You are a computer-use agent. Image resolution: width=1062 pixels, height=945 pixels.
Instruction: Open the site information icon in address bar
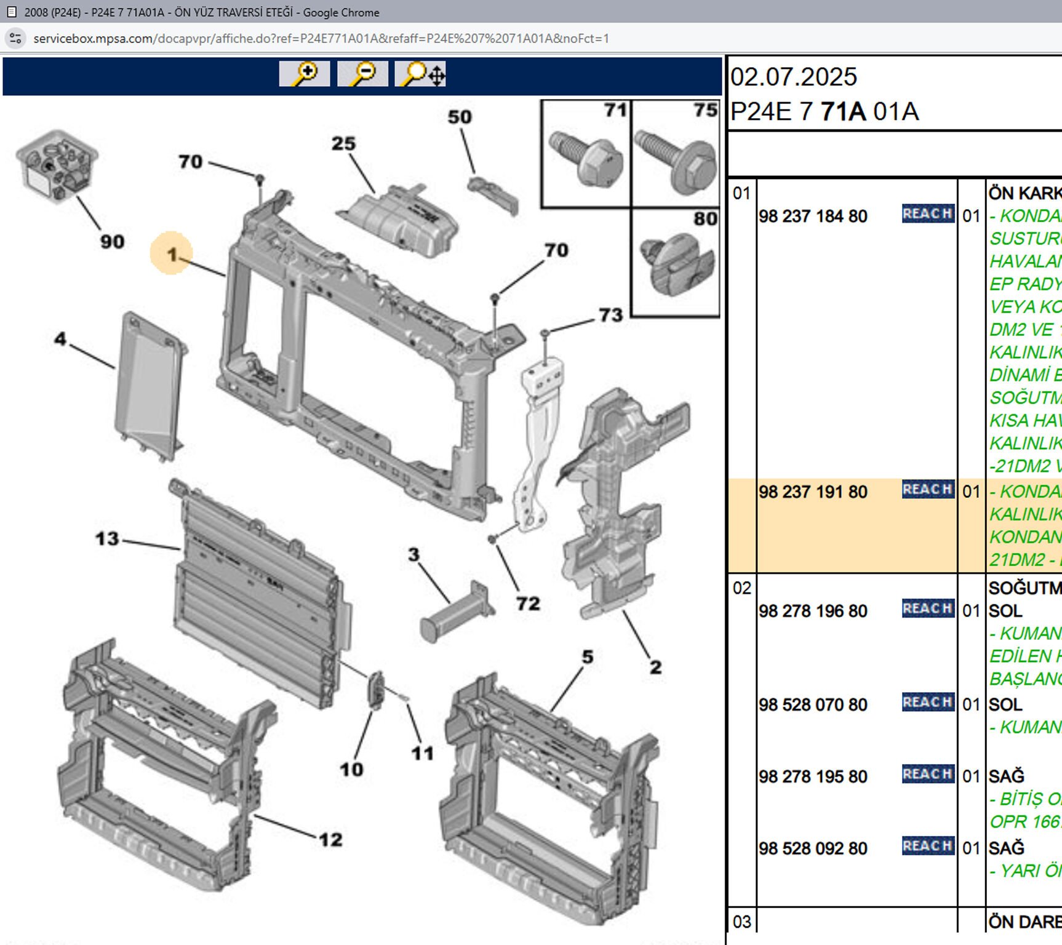click(x=15, y=38)
